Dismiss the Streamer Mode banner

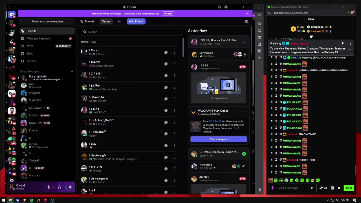pyautogui.click(x=247, y=14)
